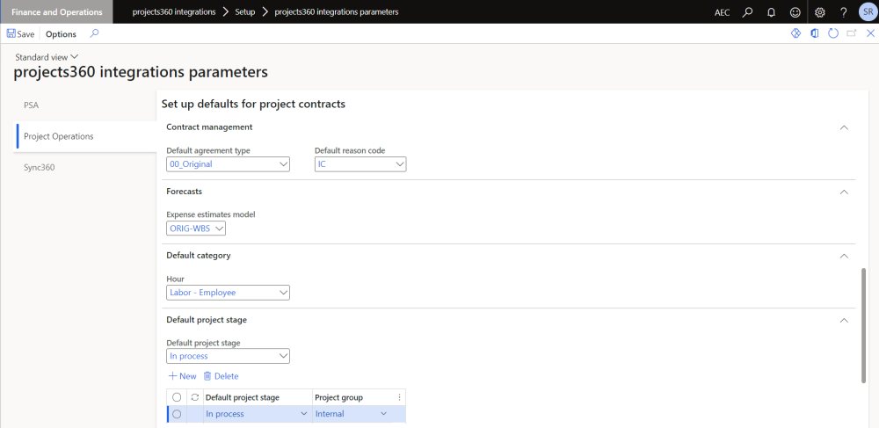Select the In process row marker
This screenshot has height=428, width=879.
[x=177, y=414]
